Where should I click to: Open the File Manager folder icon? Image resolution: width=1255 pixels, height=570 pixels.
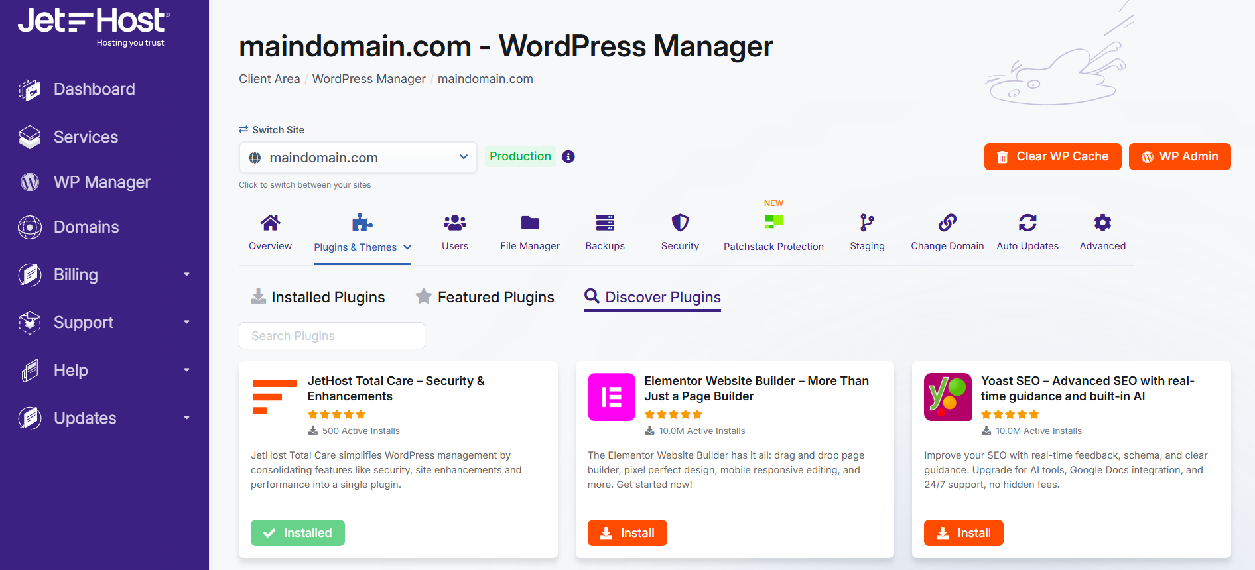point(530,223)
